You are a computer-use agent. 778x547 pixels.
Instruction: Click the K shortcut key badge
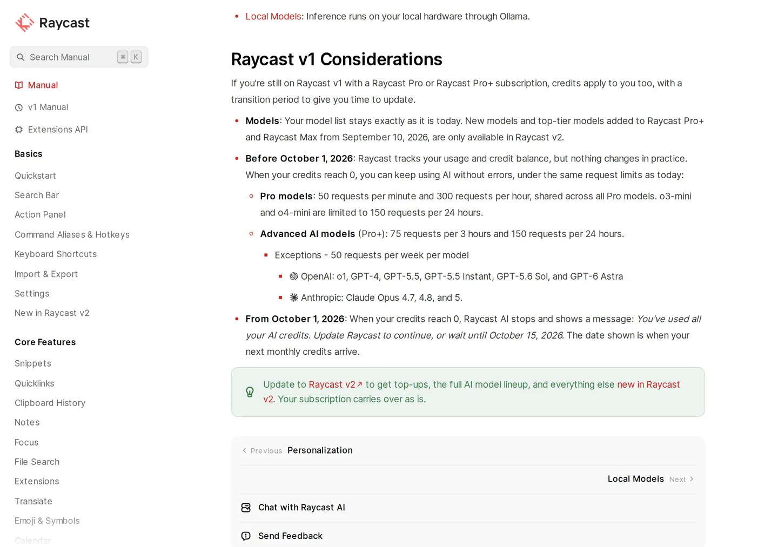click(x=136, y=57)
